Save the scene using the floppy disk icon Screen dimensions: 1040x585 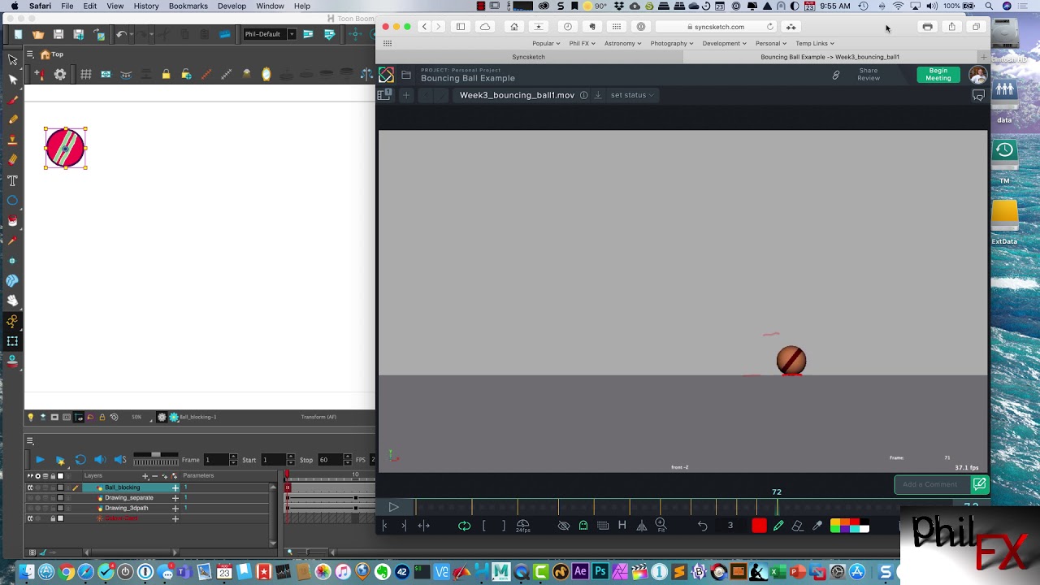pyautogui.click(x=58, y=34)
